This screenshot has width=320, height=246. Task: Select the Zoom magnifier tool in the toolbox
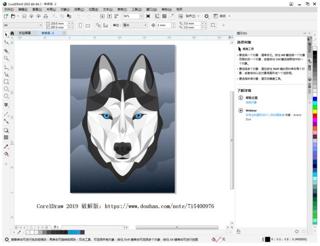pos(6,58)
